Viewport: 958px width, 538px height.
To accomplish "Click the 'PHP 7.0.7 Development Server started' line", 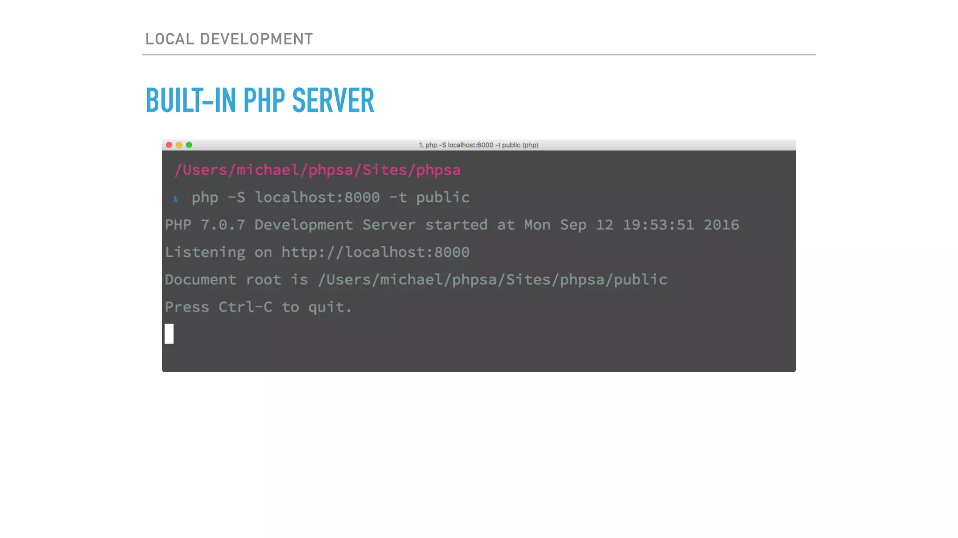I will [x=452, y=225].
